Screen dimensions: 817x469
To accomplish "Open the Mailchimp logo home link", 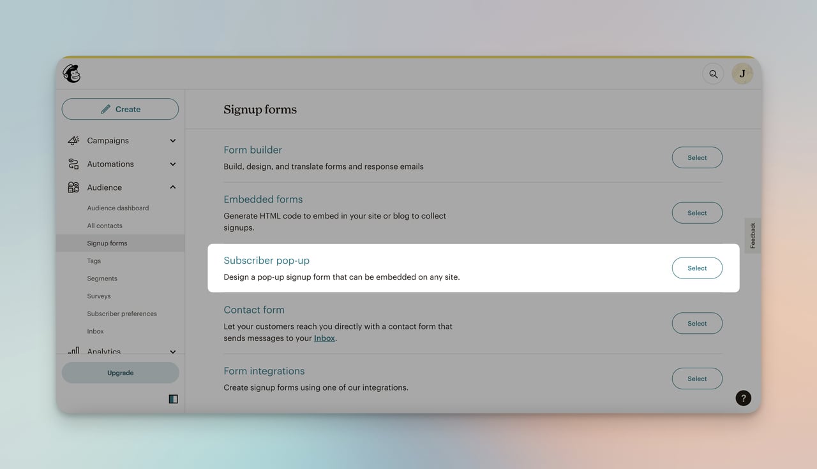I will point(71,74).
